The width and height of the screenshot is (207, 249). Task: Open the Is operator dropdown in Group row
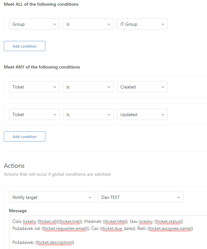(x=88, y=24)
